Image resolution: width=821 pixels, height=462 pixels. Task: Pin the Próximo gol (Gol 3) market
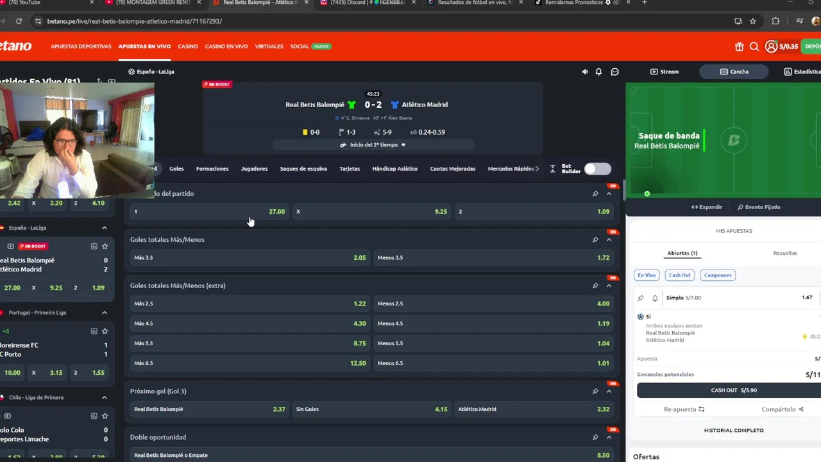(x=595, y=391)
